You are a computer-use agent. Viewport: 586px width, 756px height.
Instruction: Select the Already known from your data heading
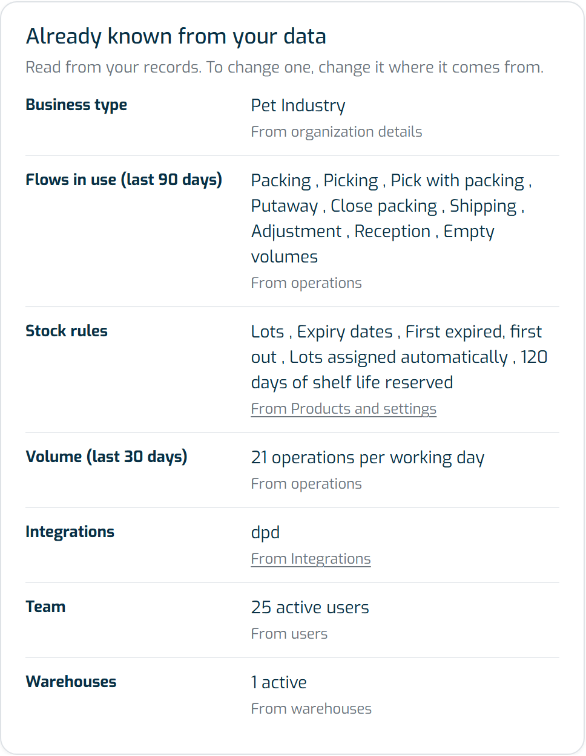click(176, 36)
